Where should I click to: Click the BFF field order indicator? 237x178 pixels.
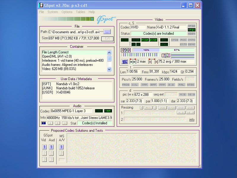click(x=153, y=85)
